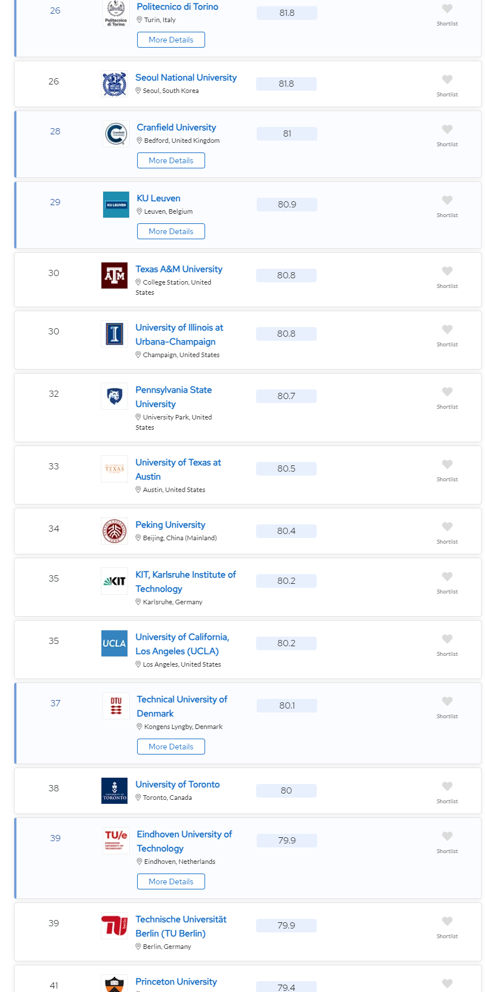Image resolution: width=485 pixels, height=992 pixels.
Task: Open More Details for Politecnico di Torino
Action: [x=171, y=40]
